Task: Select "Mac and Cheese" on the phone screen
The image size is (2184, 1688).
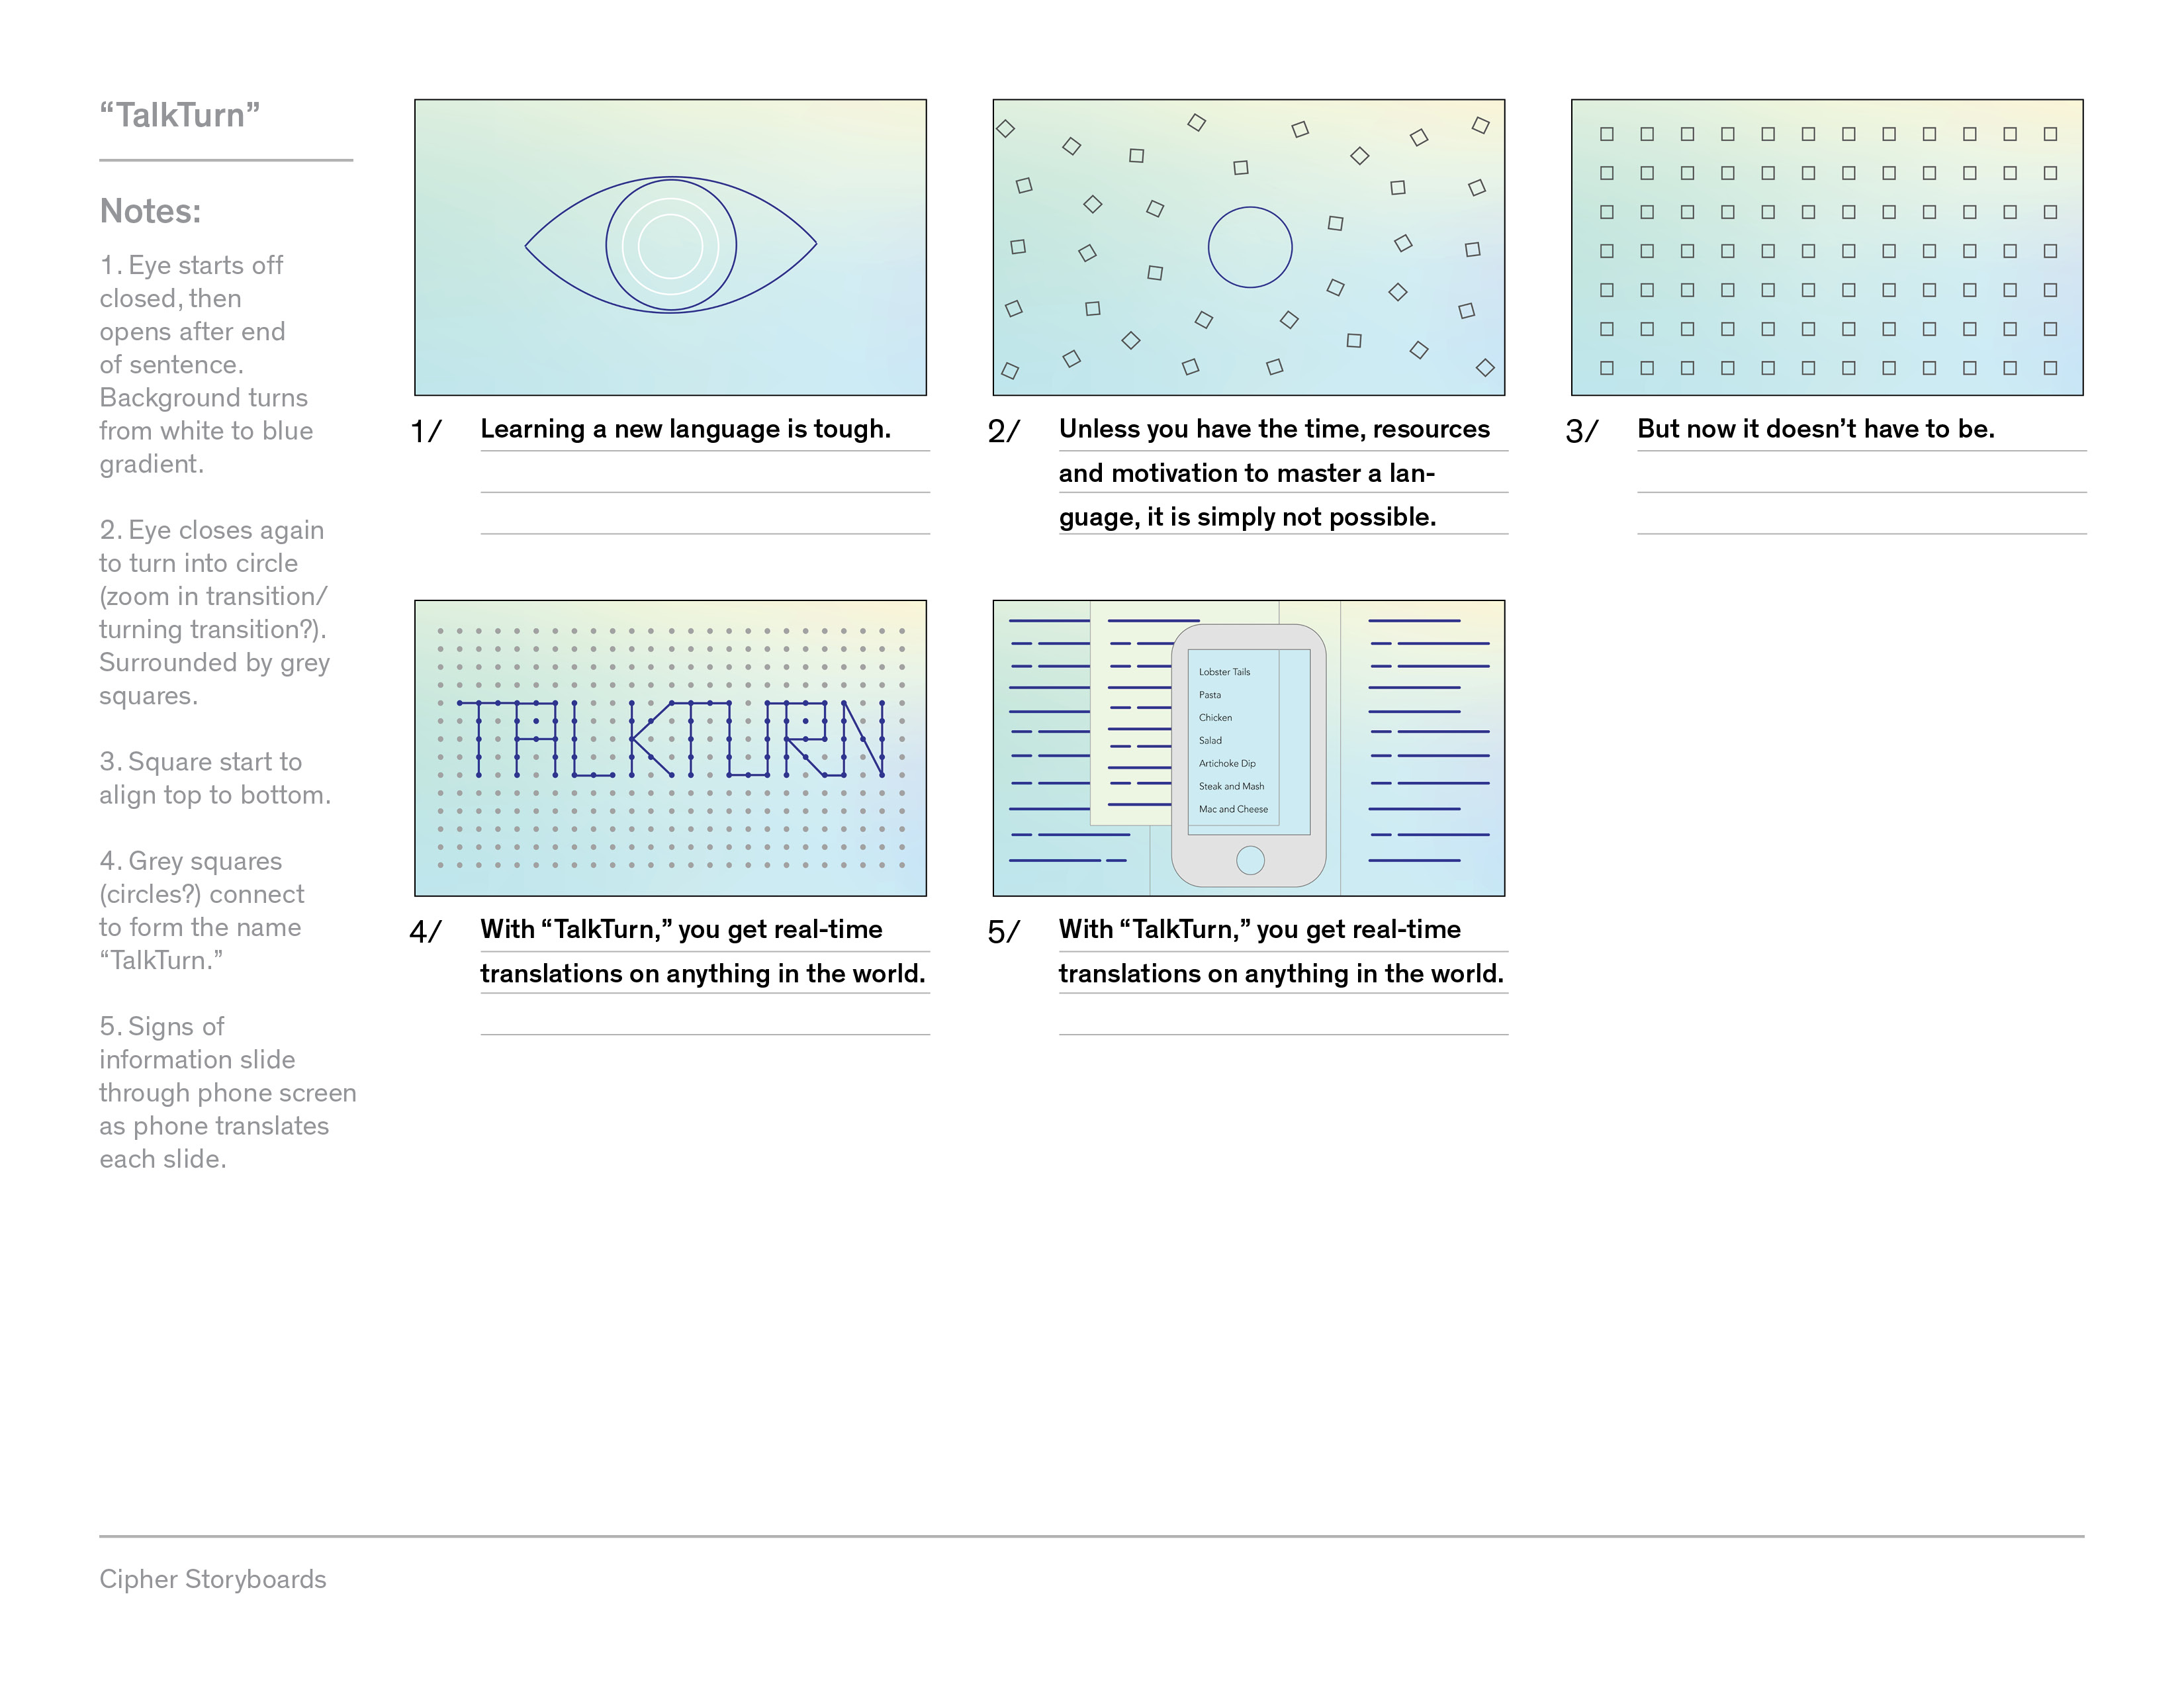Action: 1233,809
